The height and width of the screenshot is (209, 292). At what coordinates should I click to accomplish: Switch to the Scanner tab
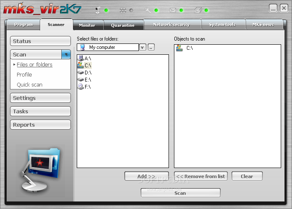[56, 24]
